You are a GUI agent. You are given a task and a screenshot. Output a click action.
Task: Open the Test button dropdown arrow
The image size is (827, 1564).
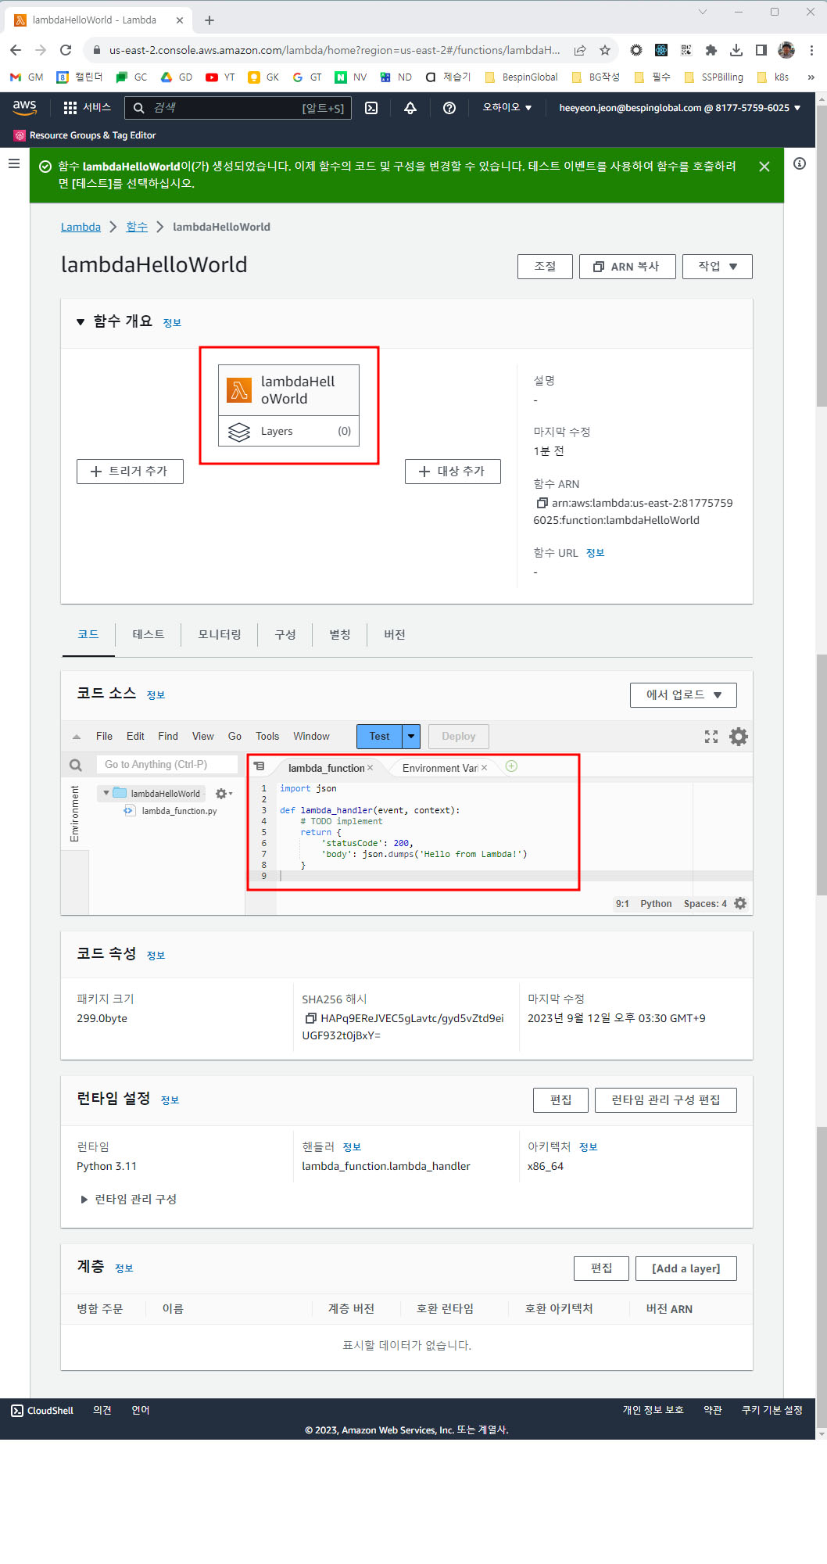click(x=411, y=737)
